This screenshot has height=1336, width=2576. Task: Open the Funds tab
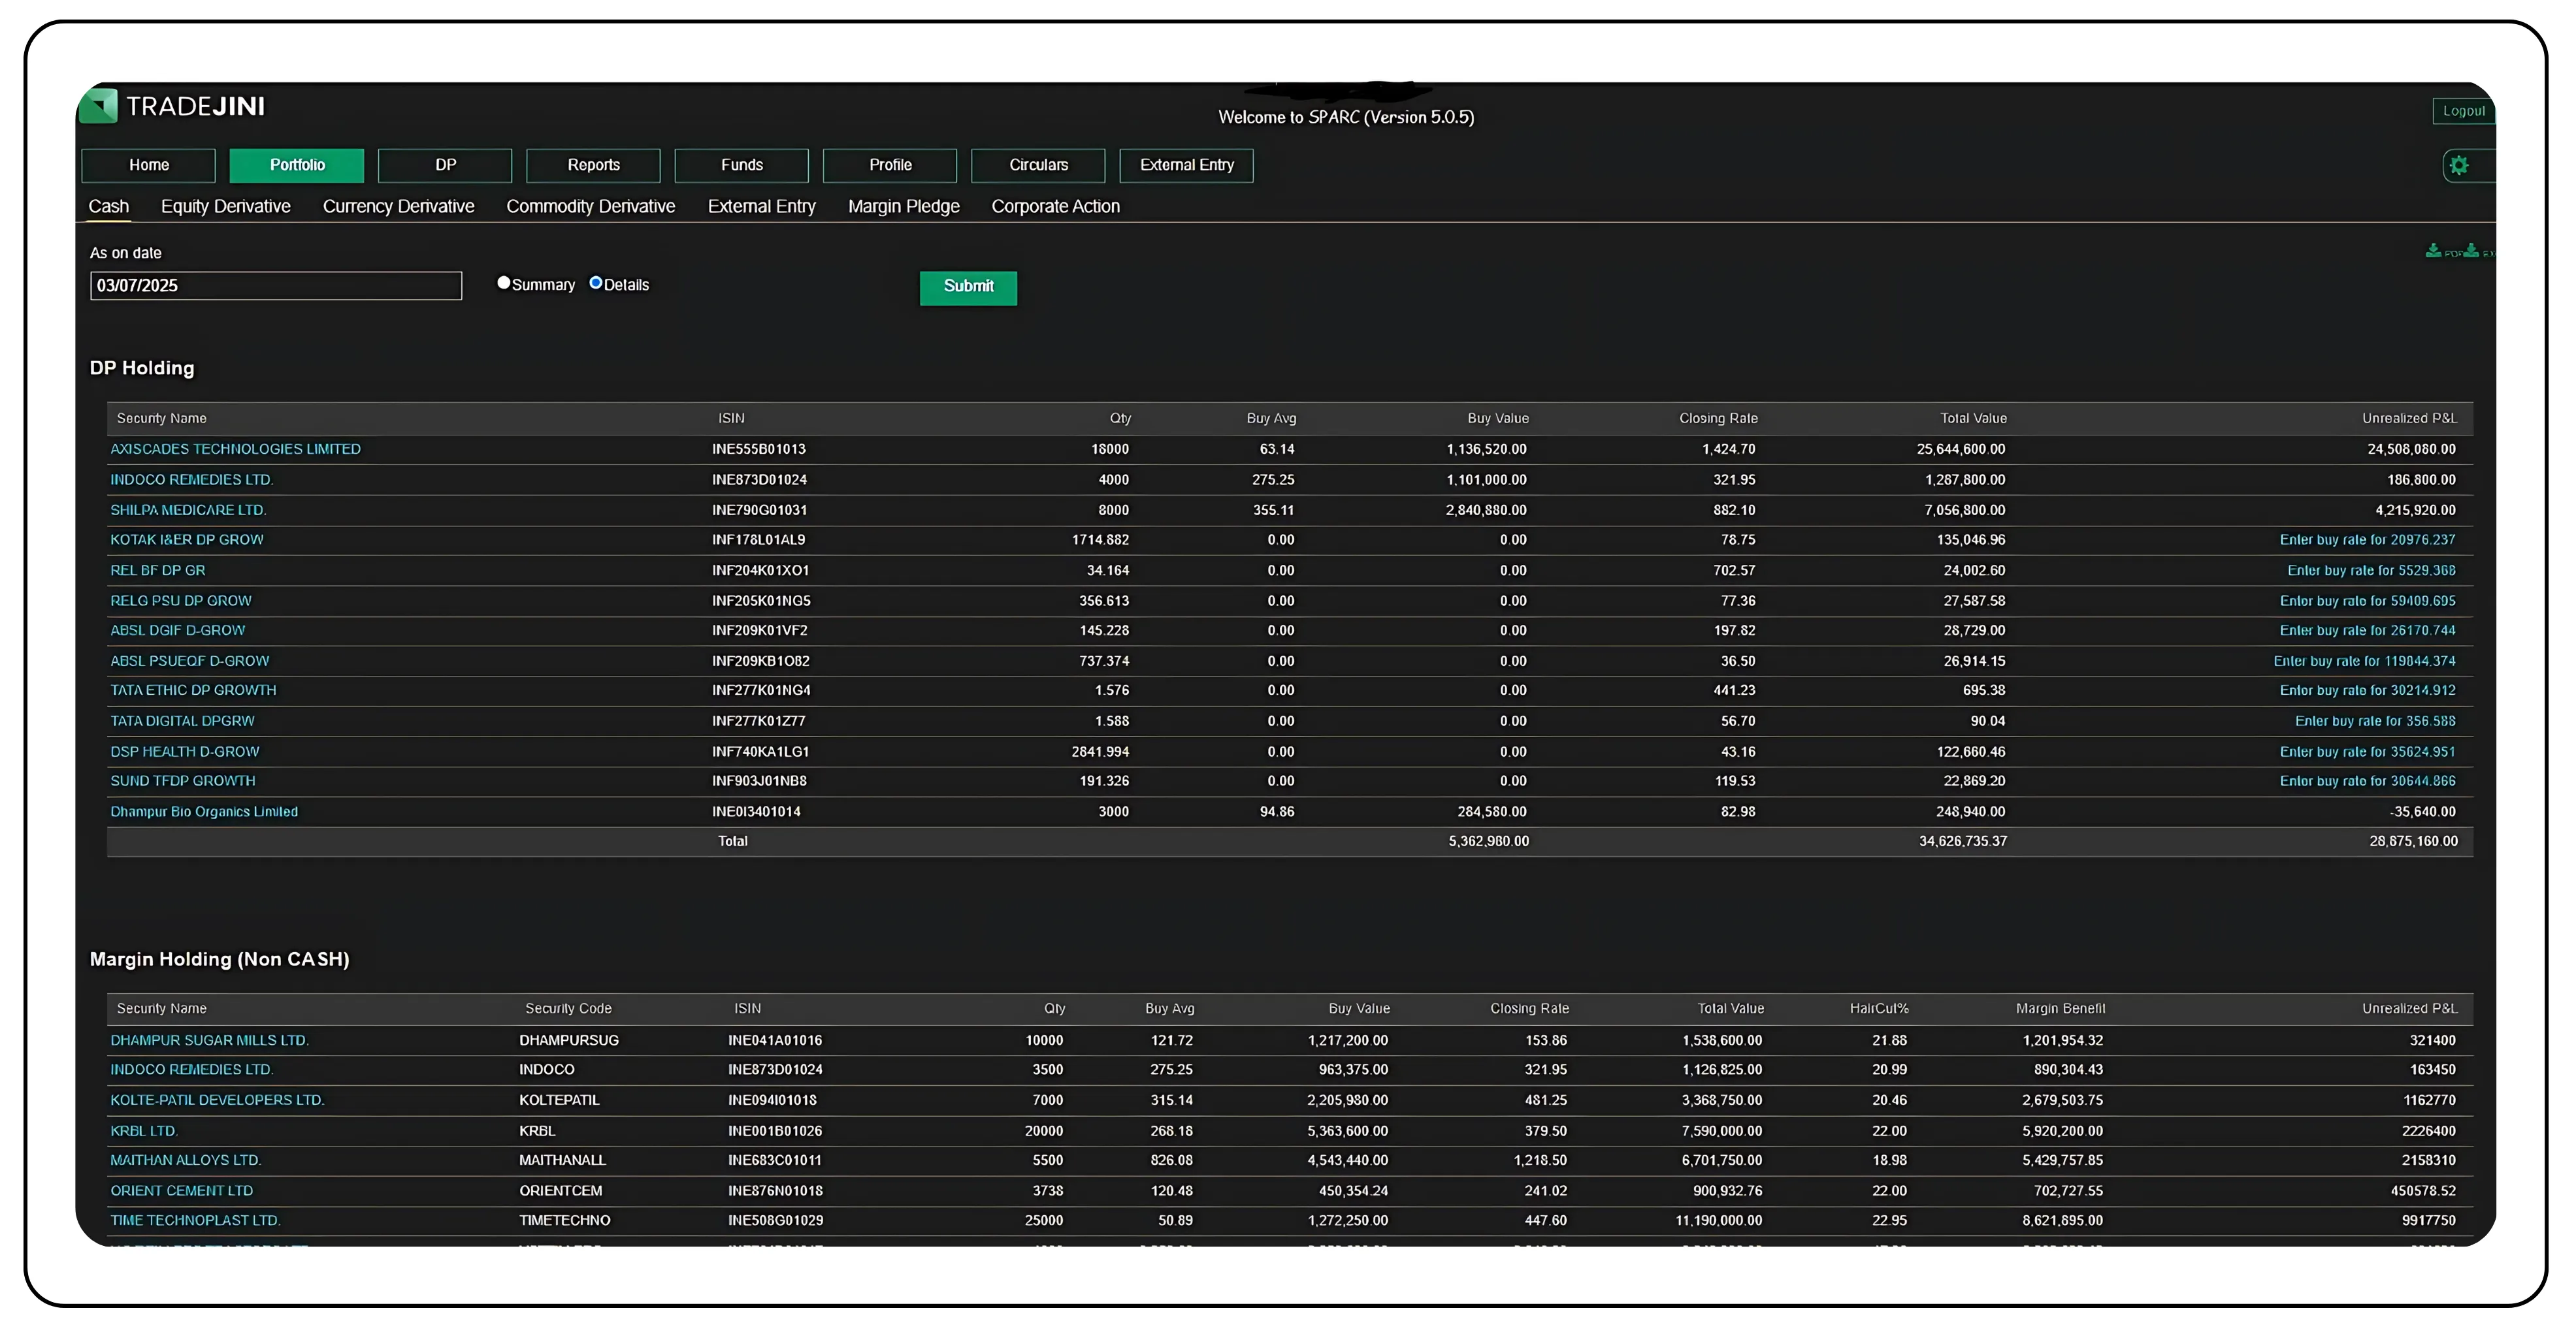741,165
